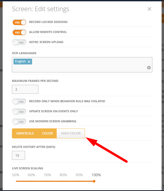Enable Async Screen Upload switch
The height and width of the screenshot is (191, 164).
point(19,43)
